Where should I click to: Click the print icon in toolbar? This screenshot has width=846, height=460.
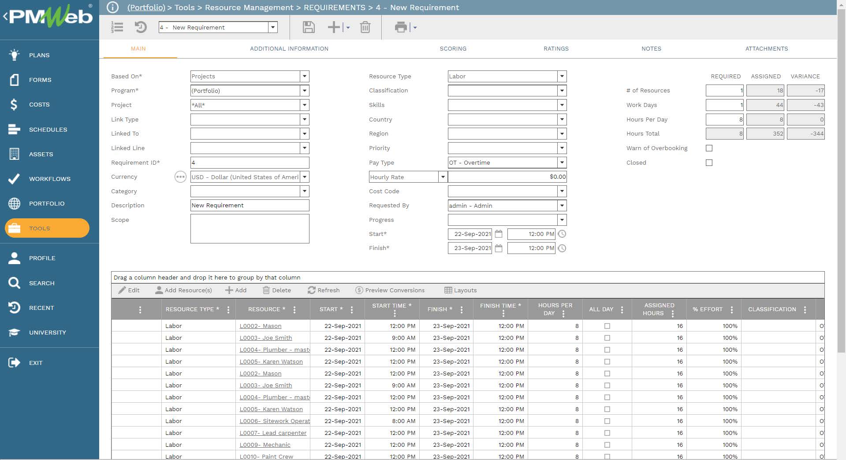[x=401, y=27]
